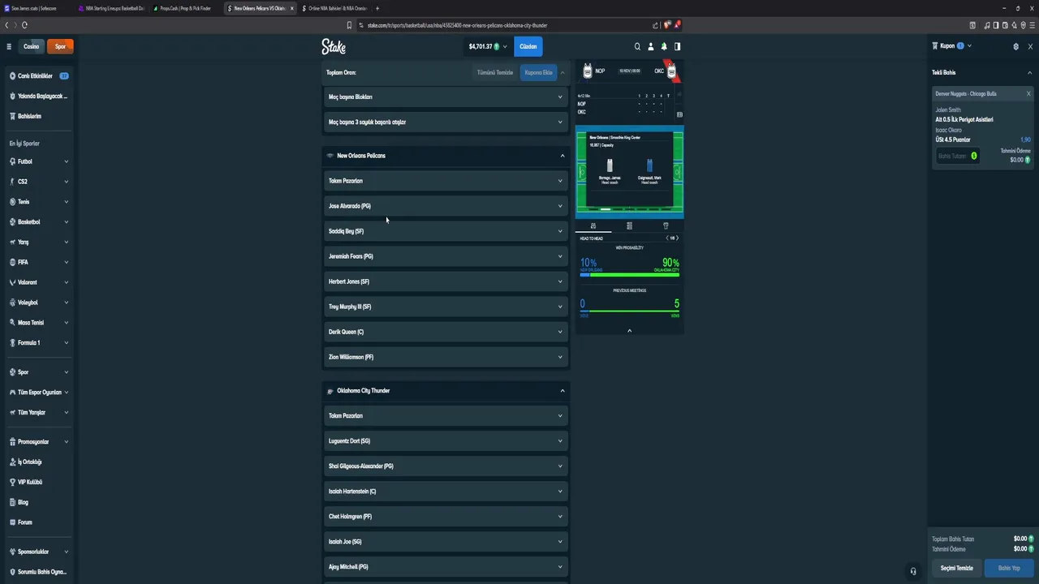Expand Saddiq Bey (SF) markets
Image resolution: width=1039 pixels, height=584 pixels.
tap(446, 231)
